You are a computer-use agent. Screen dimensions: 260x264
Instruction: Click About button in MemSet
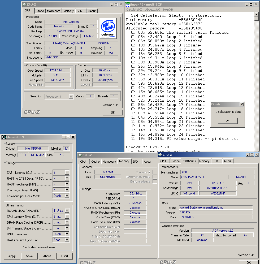pos(47,256)
